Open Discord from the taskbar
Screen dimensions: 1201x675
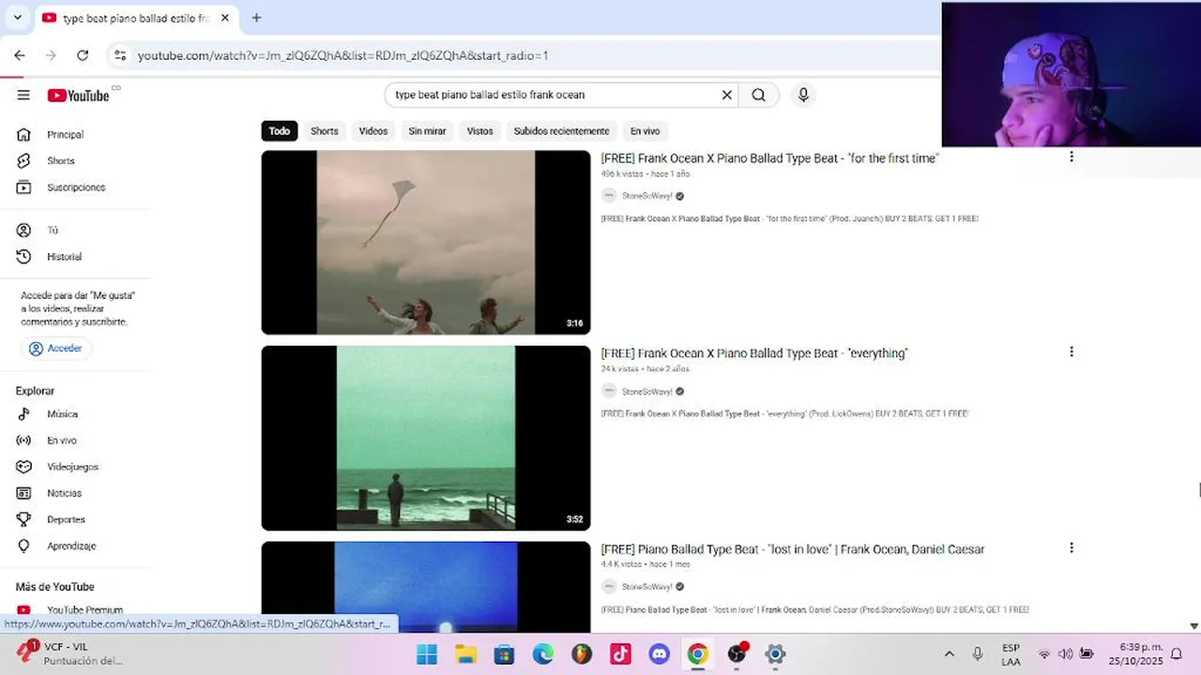[660, 653]
